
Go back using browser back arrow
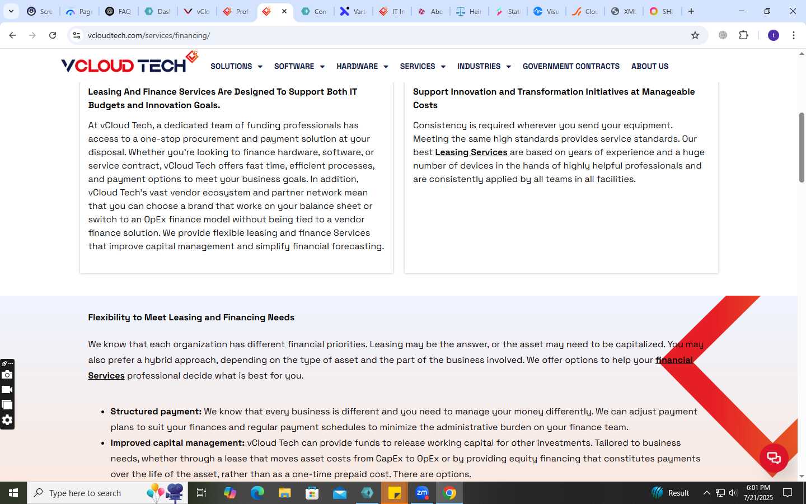click(12, 35)
